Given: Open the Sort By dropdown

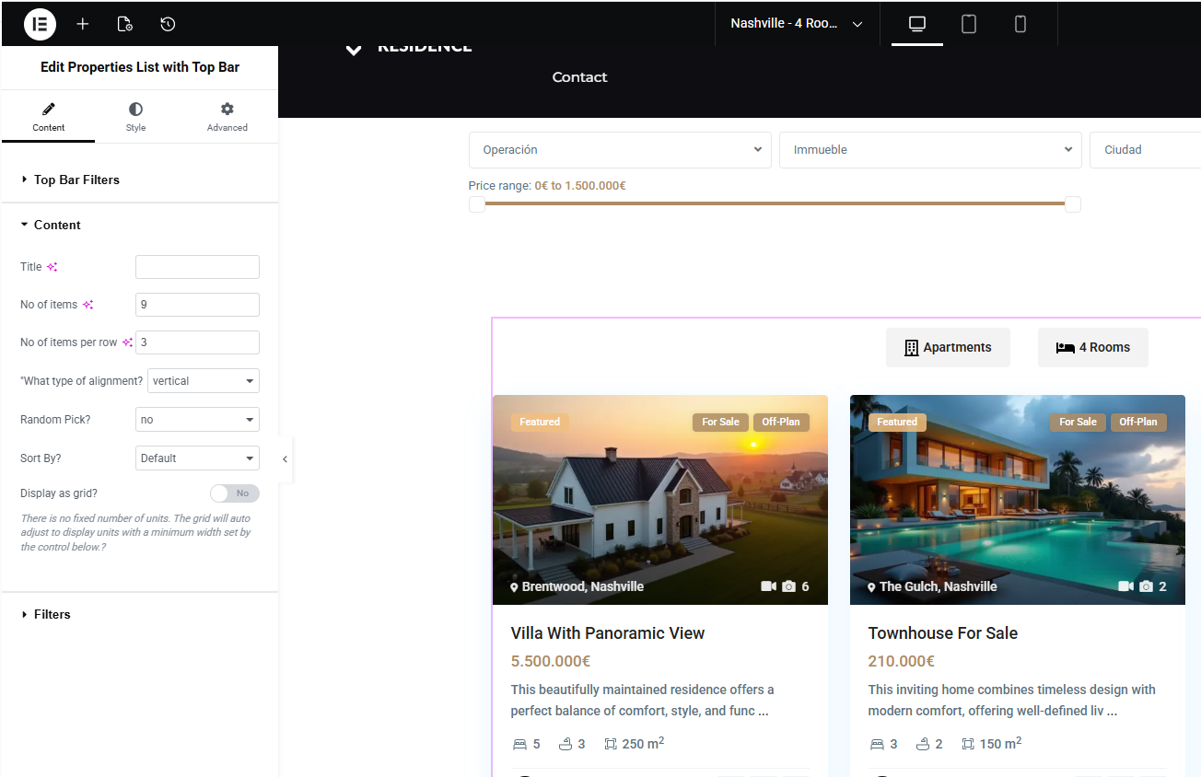Looking at the screenshot, I should point(197,458).
